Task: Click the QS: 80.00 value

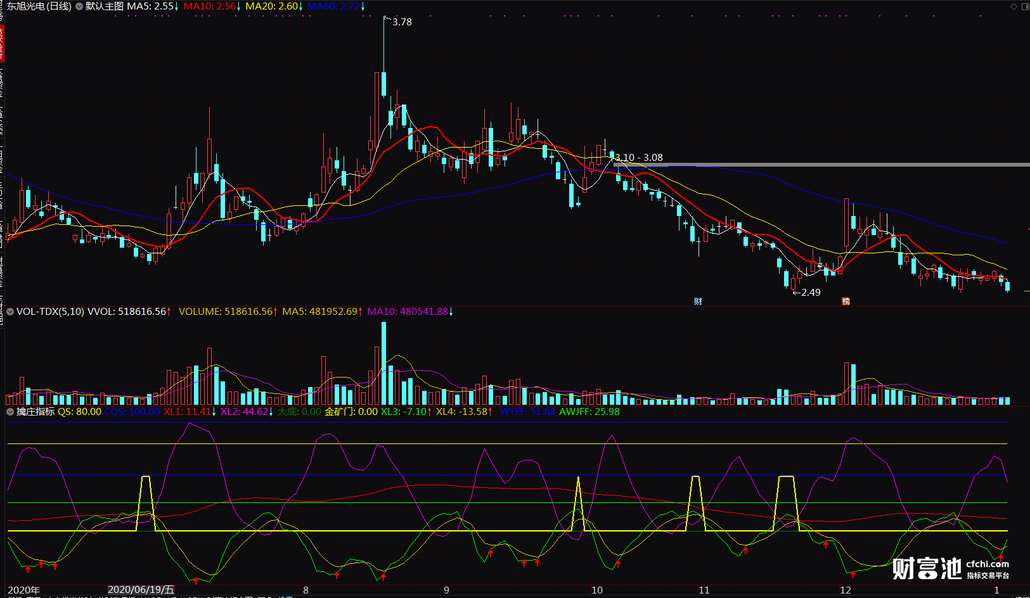Action: (x=79, y=412)
